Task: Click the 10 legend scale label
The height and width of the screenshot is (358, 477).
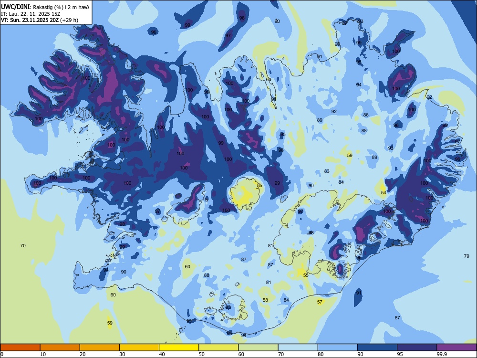Action: click(43, 354)
